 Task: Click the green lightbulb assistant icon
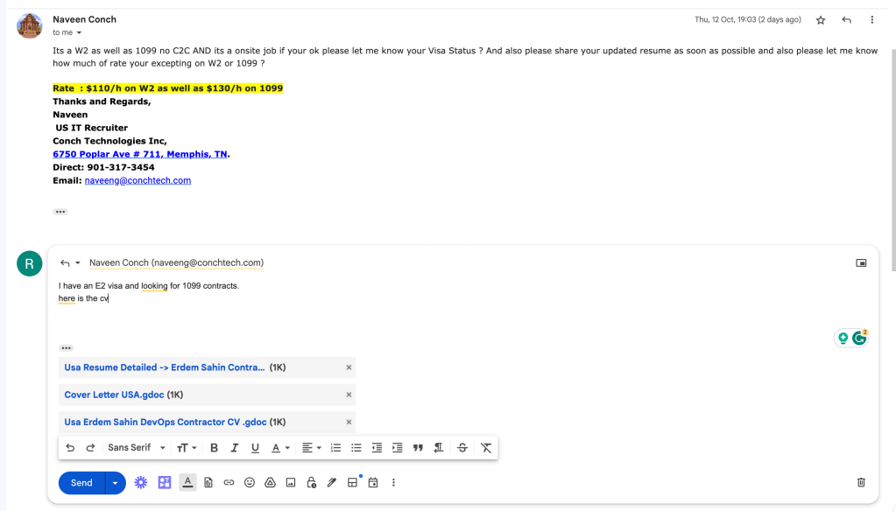coord(843,339)
